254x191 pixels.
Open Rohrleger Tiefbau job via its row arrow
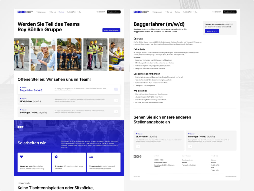[116, 112]
